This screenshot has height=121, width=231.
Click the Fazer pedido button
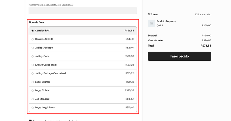[179, 56]
